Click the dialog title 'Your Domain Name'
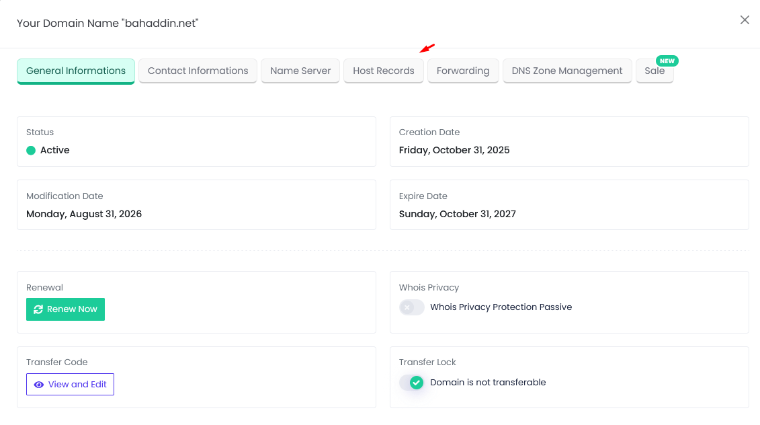The image size is (760, 425). click(x=108, y=24)
